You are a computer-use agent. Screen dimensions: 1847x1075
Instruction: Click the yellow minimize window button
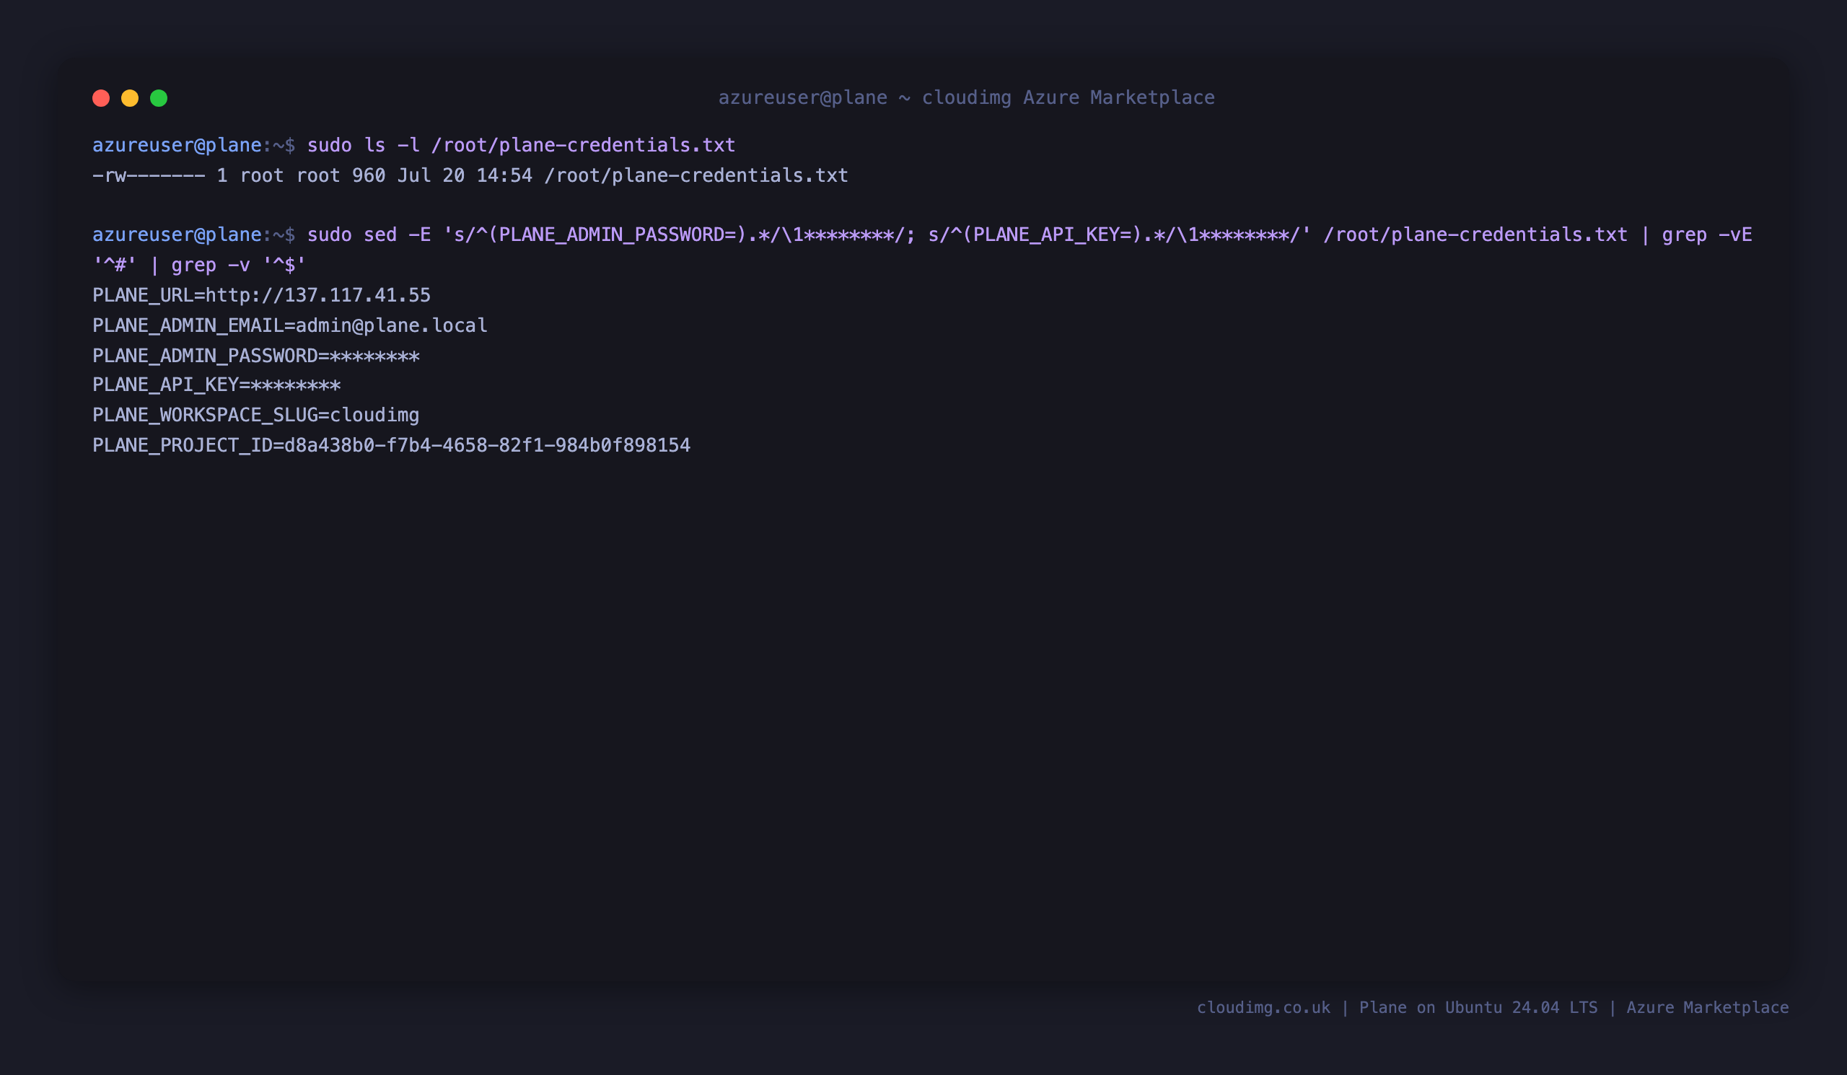[130, 98]
